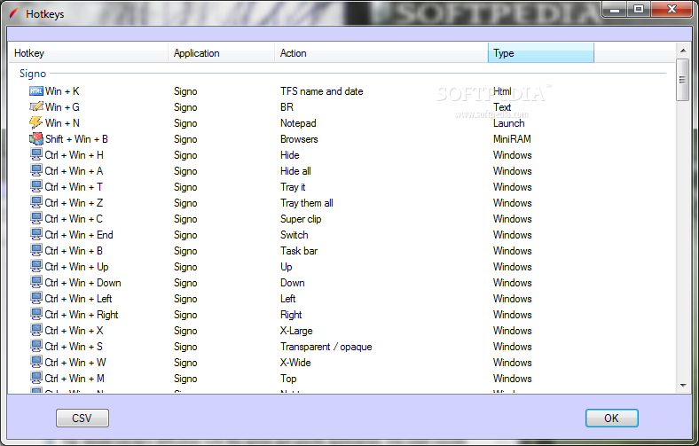
Task: Click the 'Browsers' action cell
Action: click(299, 139)
